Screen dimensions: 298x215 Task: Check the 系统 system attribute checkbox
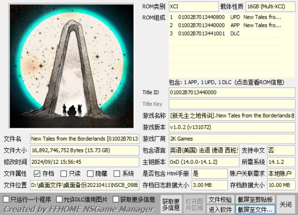point(117,173)
